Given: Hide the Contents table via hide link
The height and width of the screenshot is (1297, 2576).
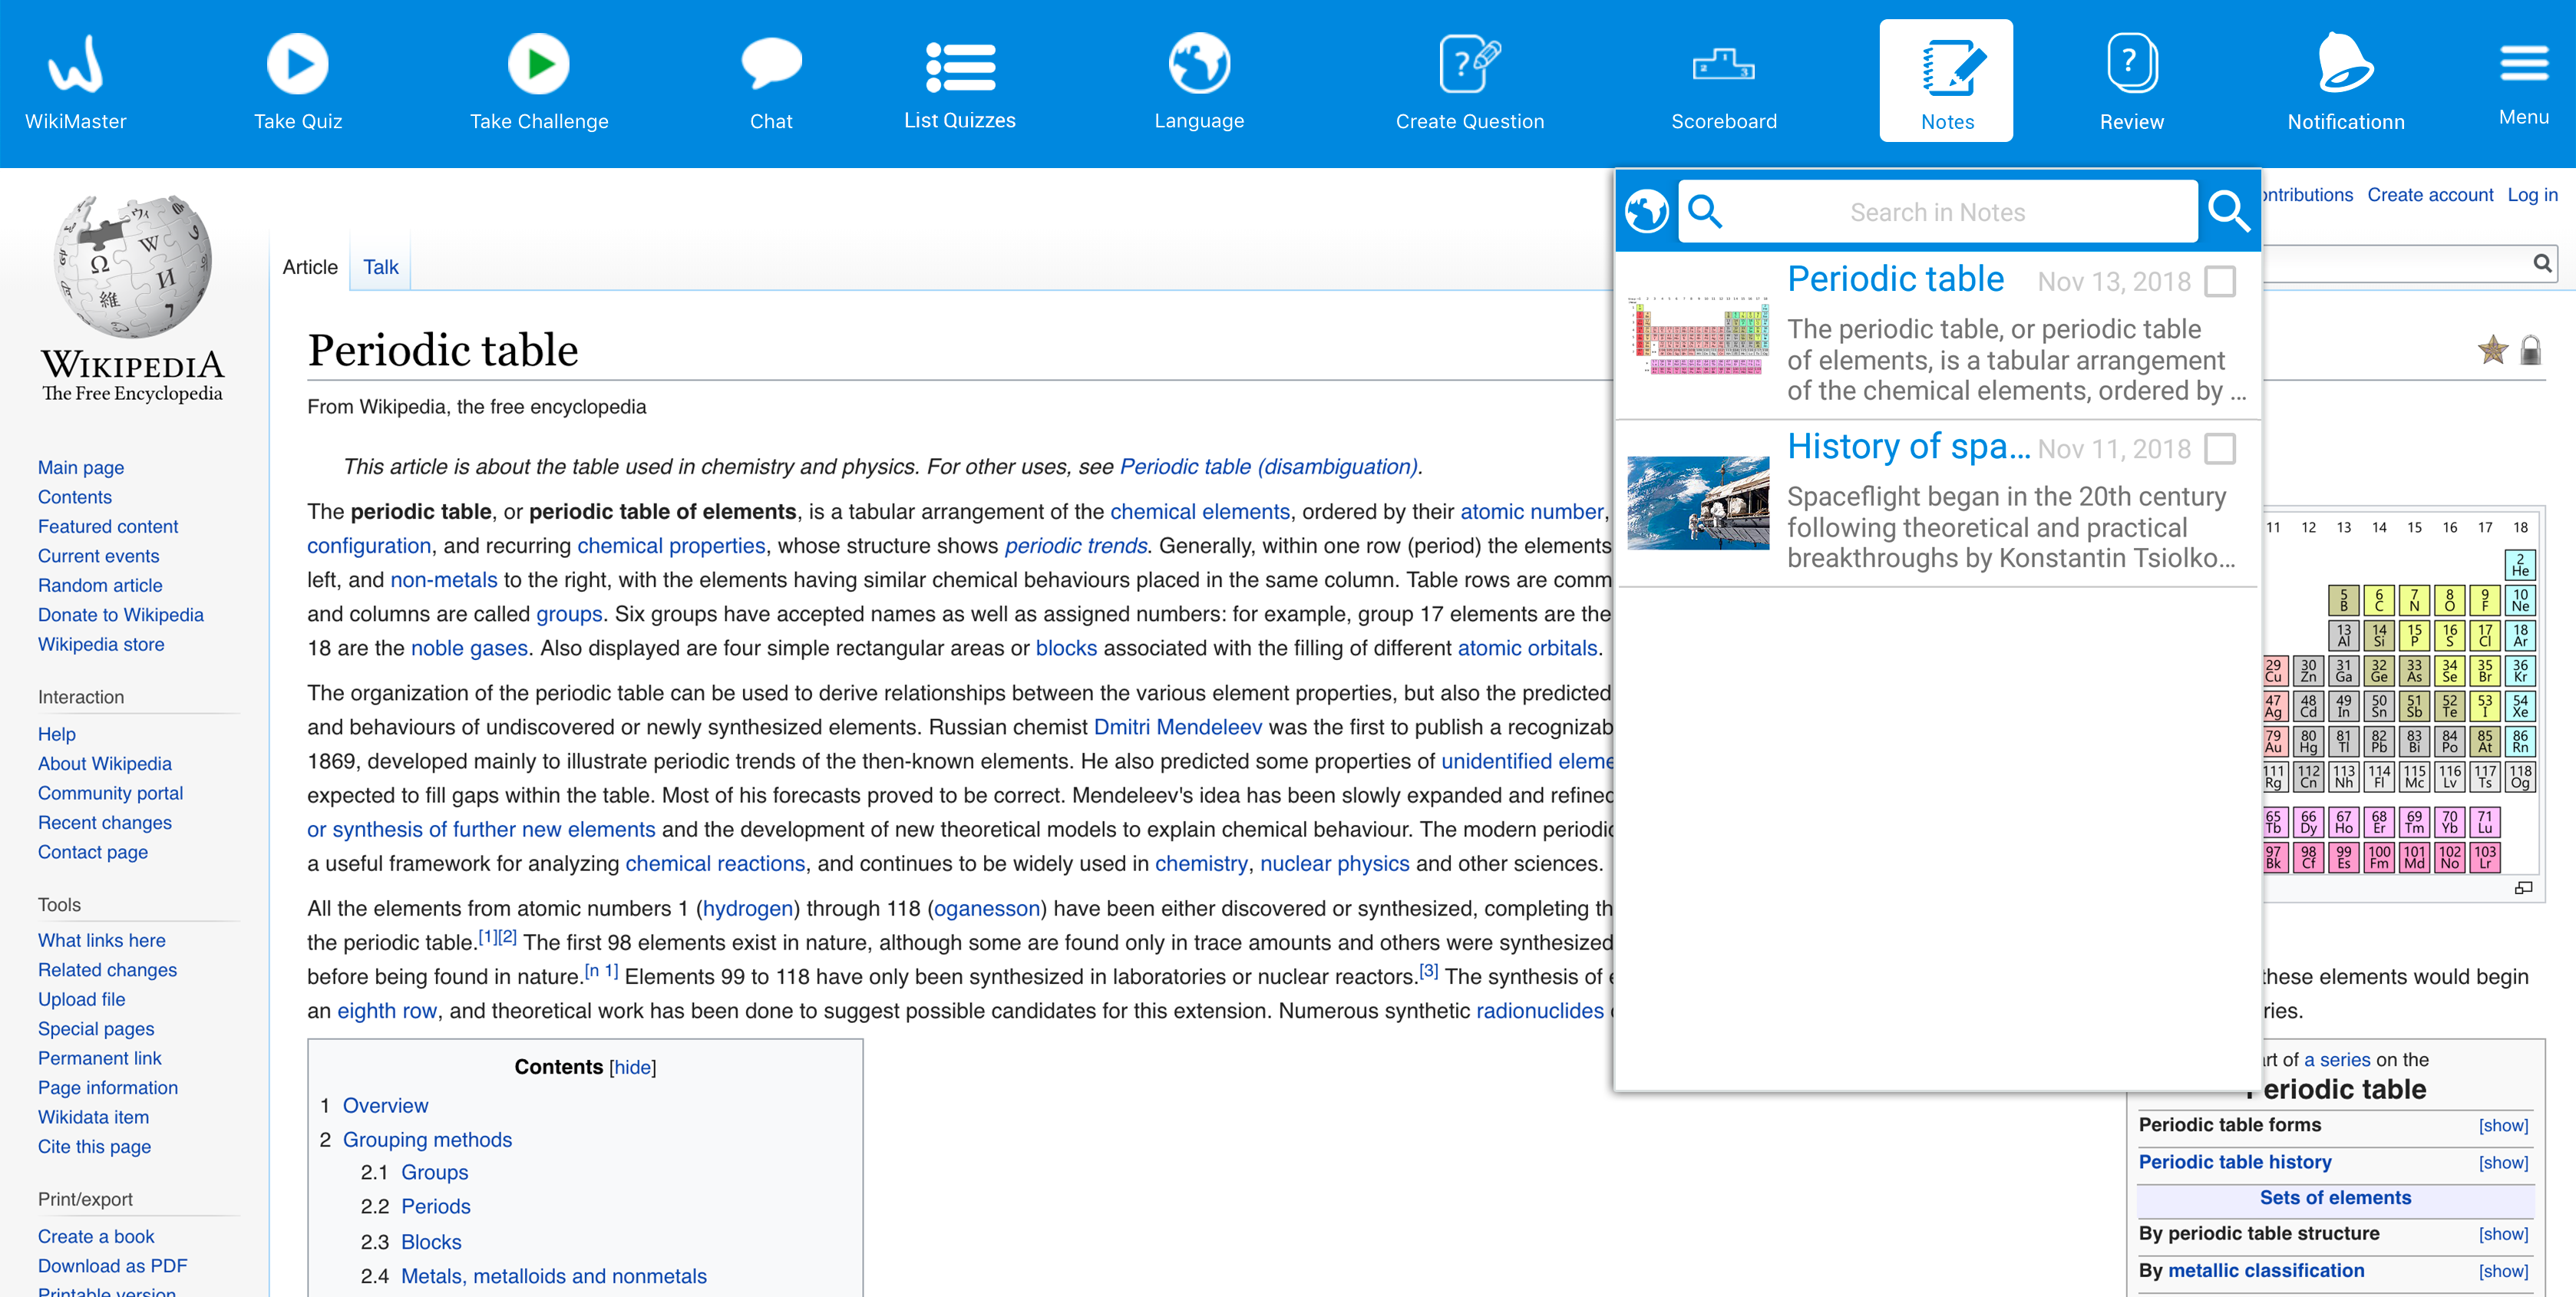Looking at the screenshot, I should [x=632, y=1067].
